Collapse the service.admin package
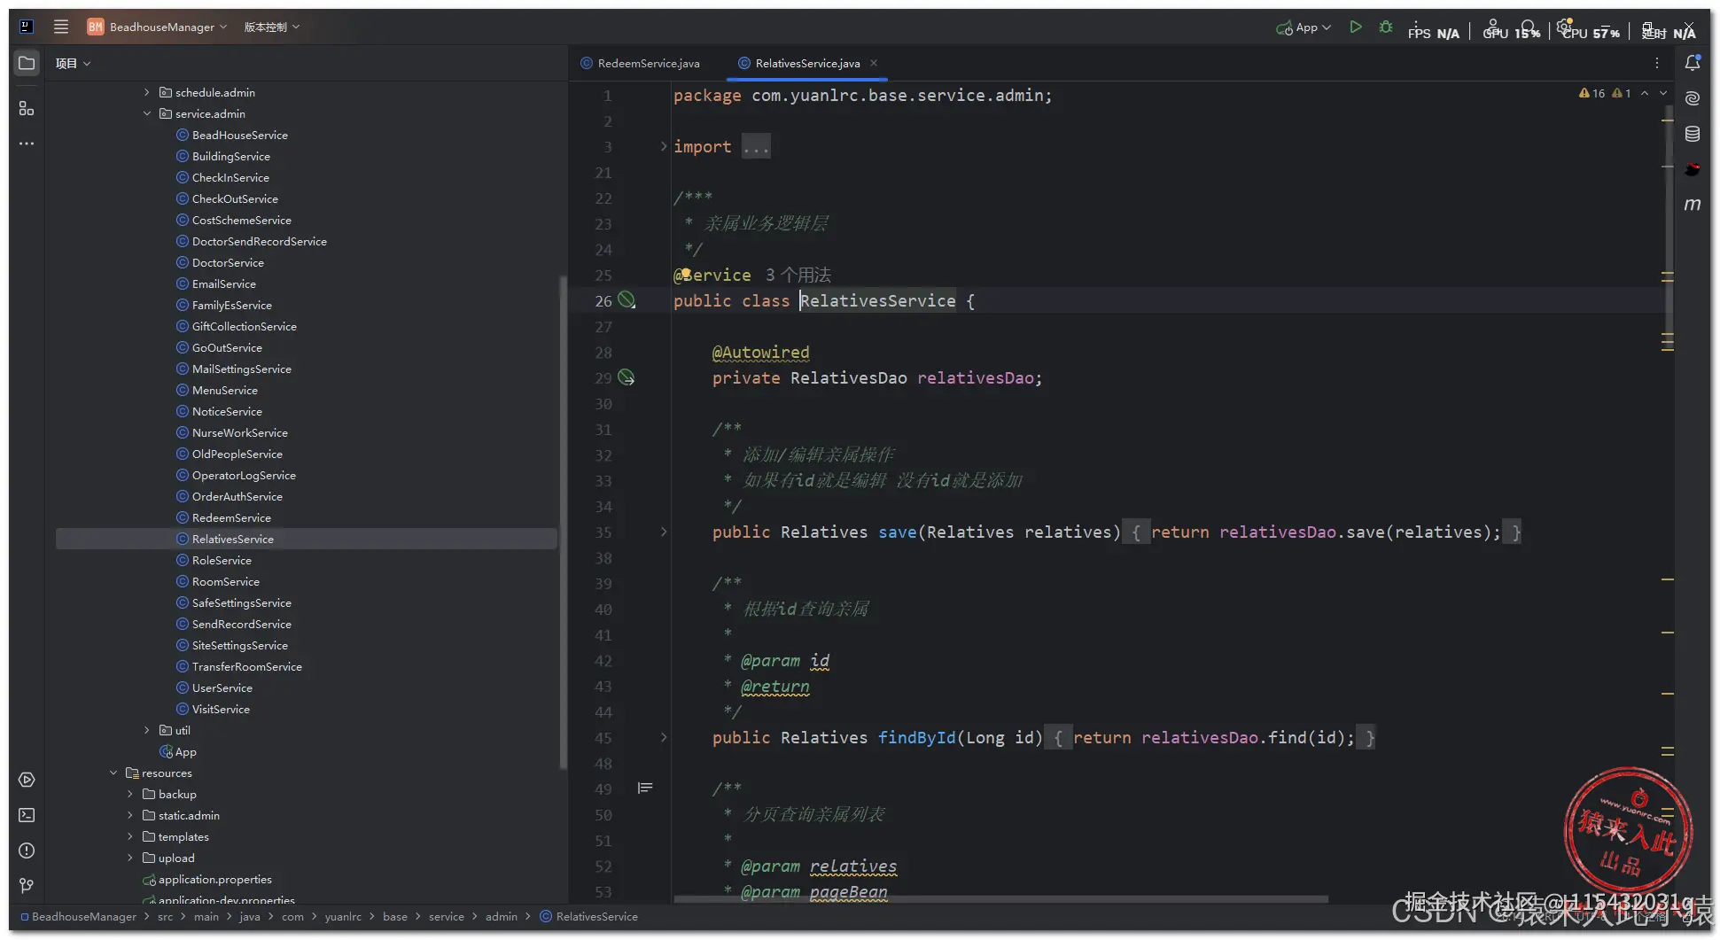 [147, 113]
